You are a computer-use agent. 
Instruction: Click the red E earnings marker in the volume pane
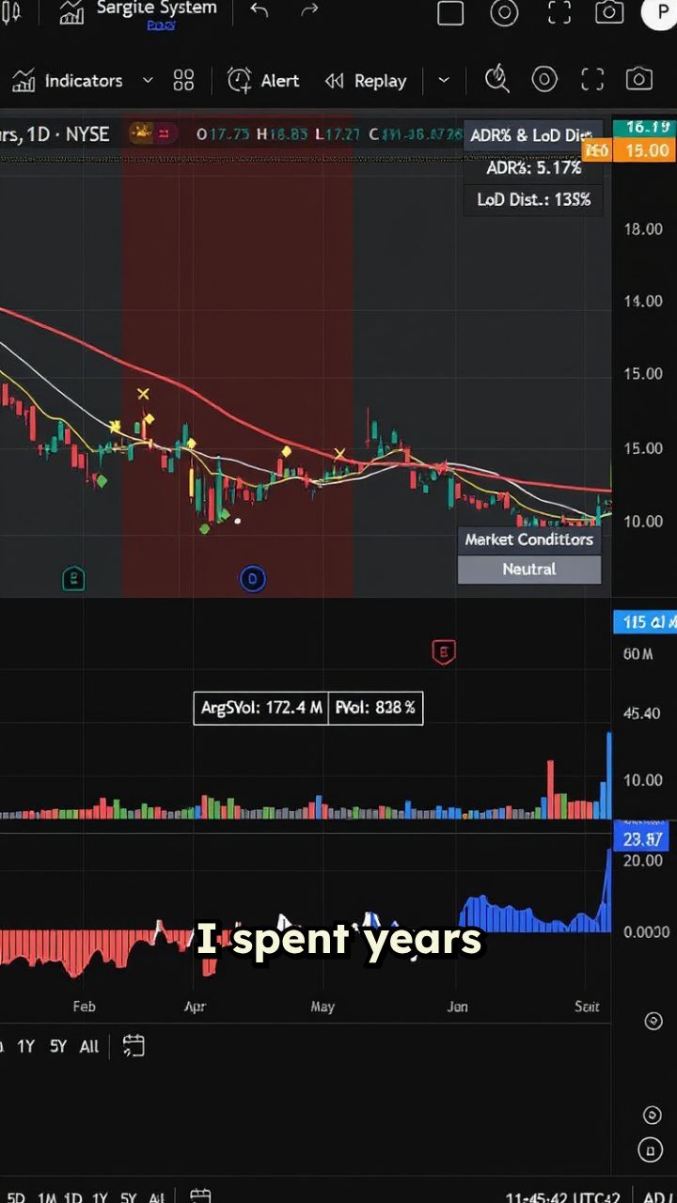coord(443,651)
